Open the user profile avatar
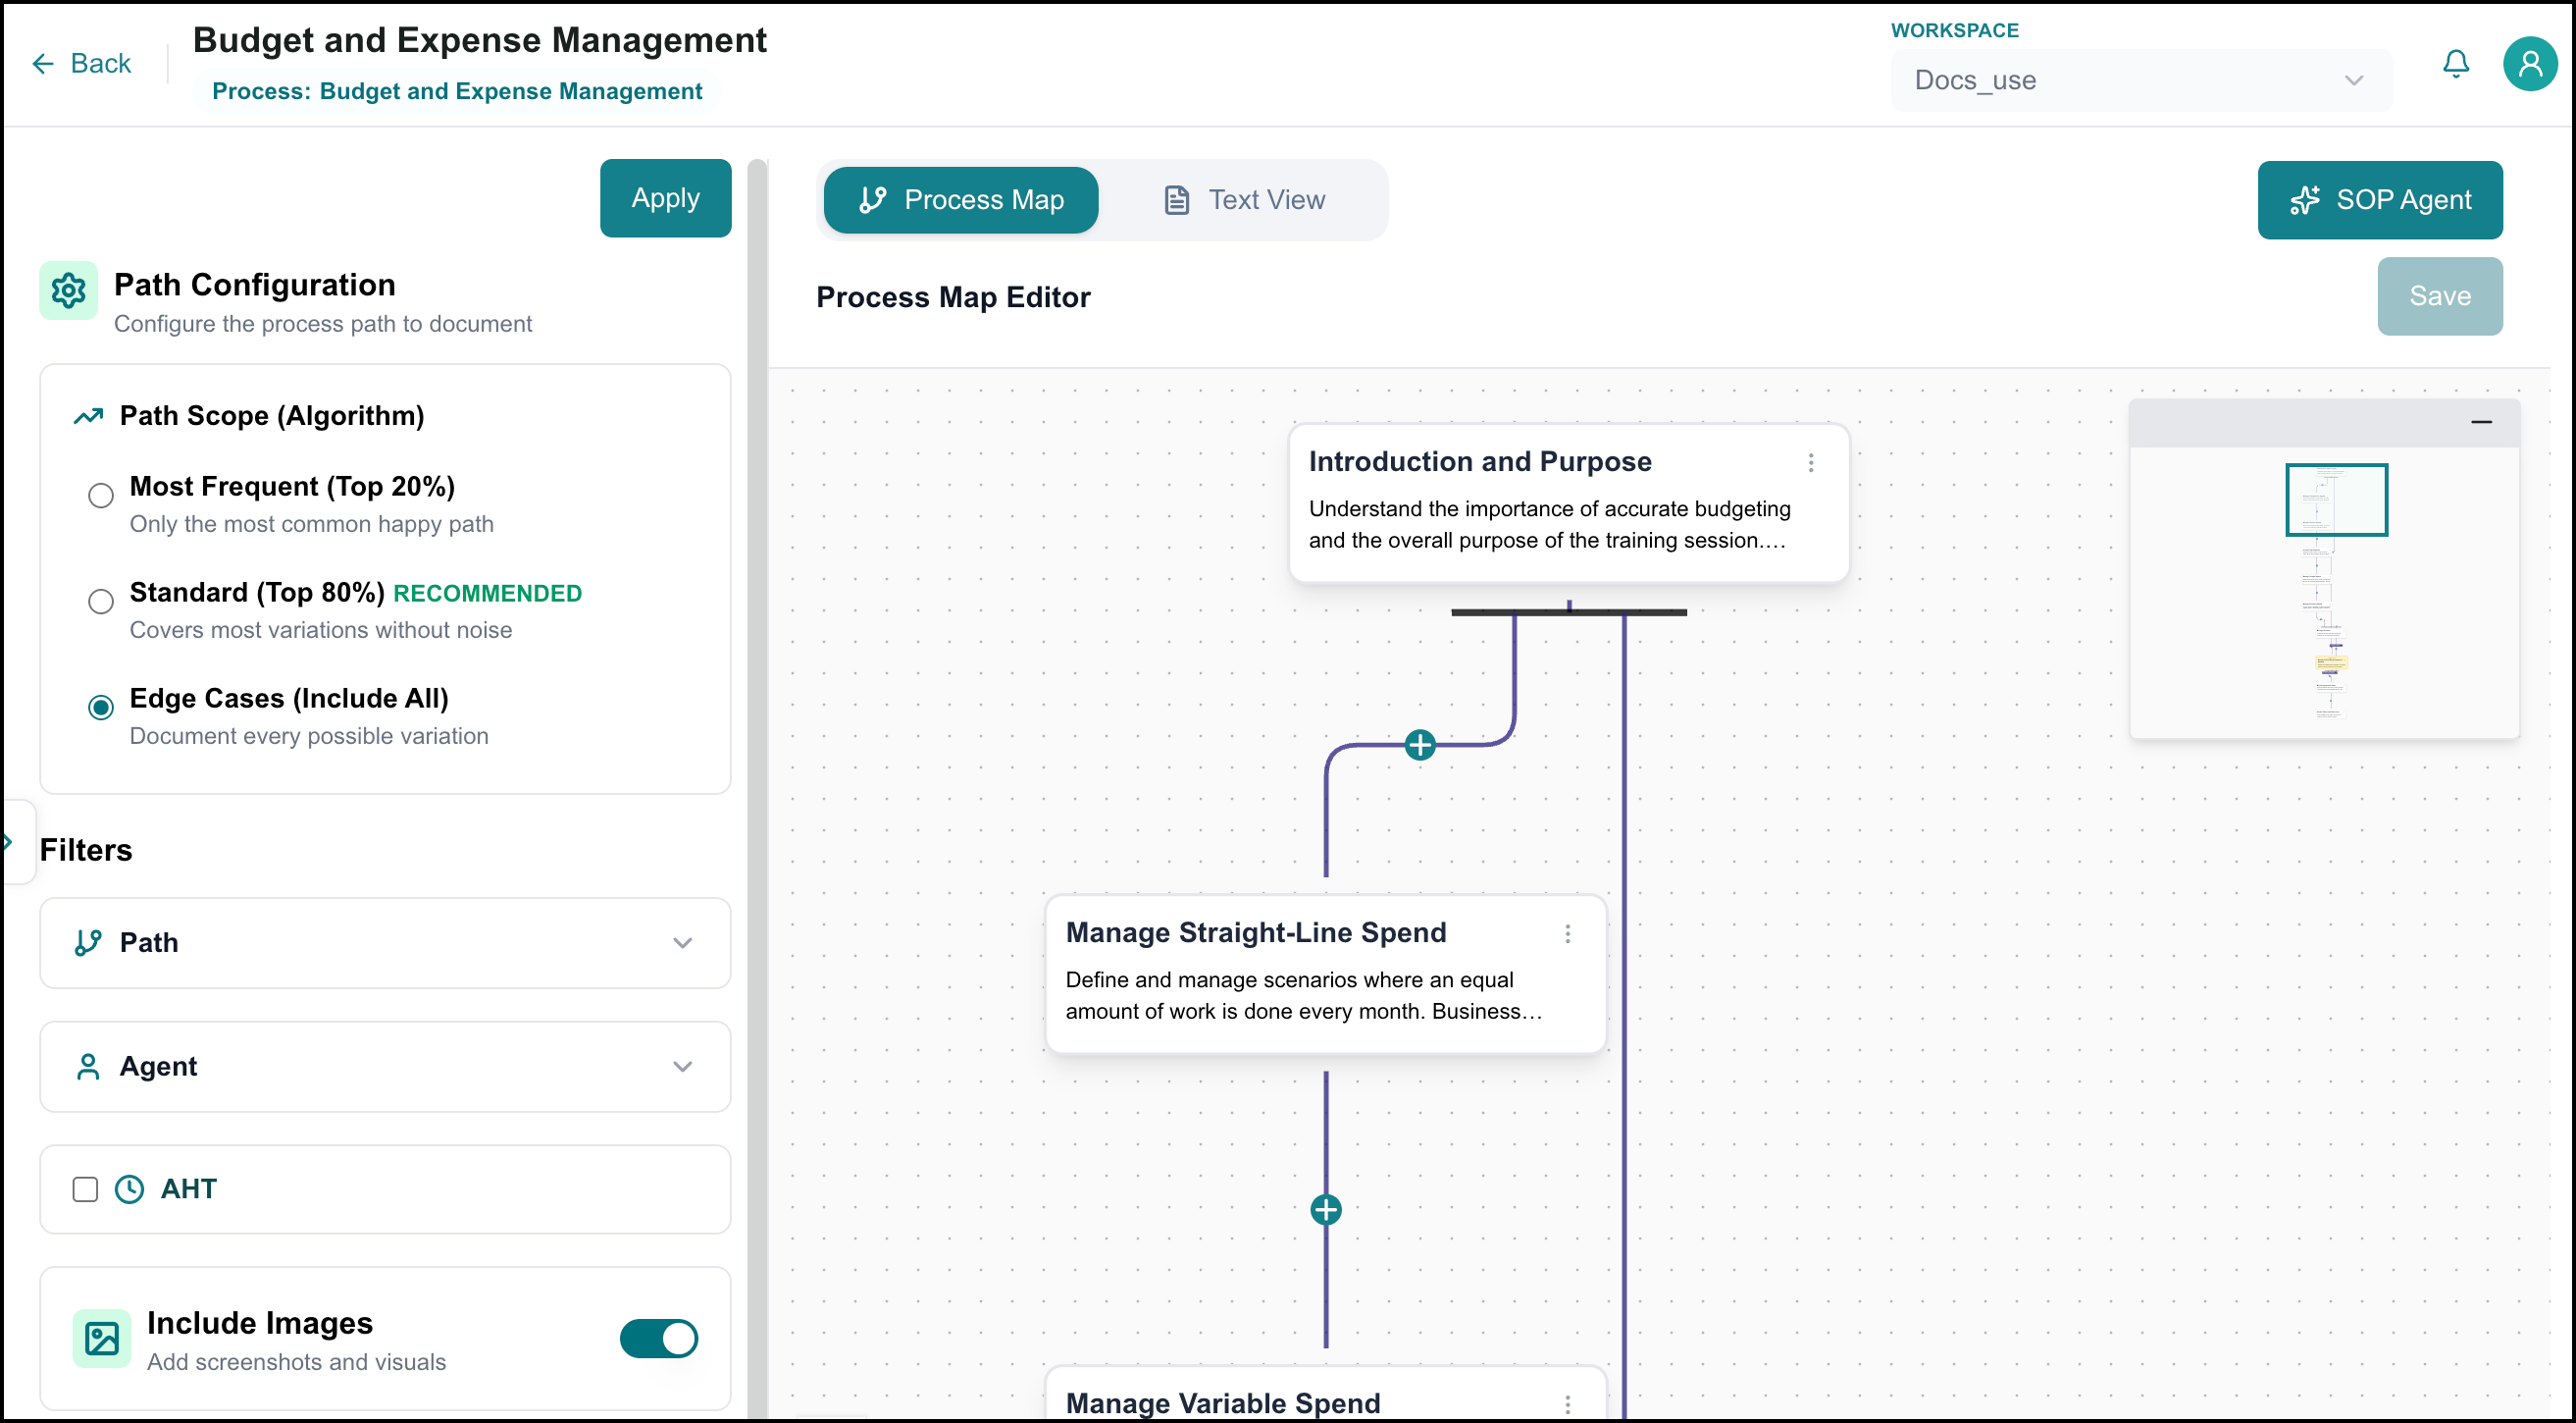Viewport: 2576px width, 1423px height. 2530,64
